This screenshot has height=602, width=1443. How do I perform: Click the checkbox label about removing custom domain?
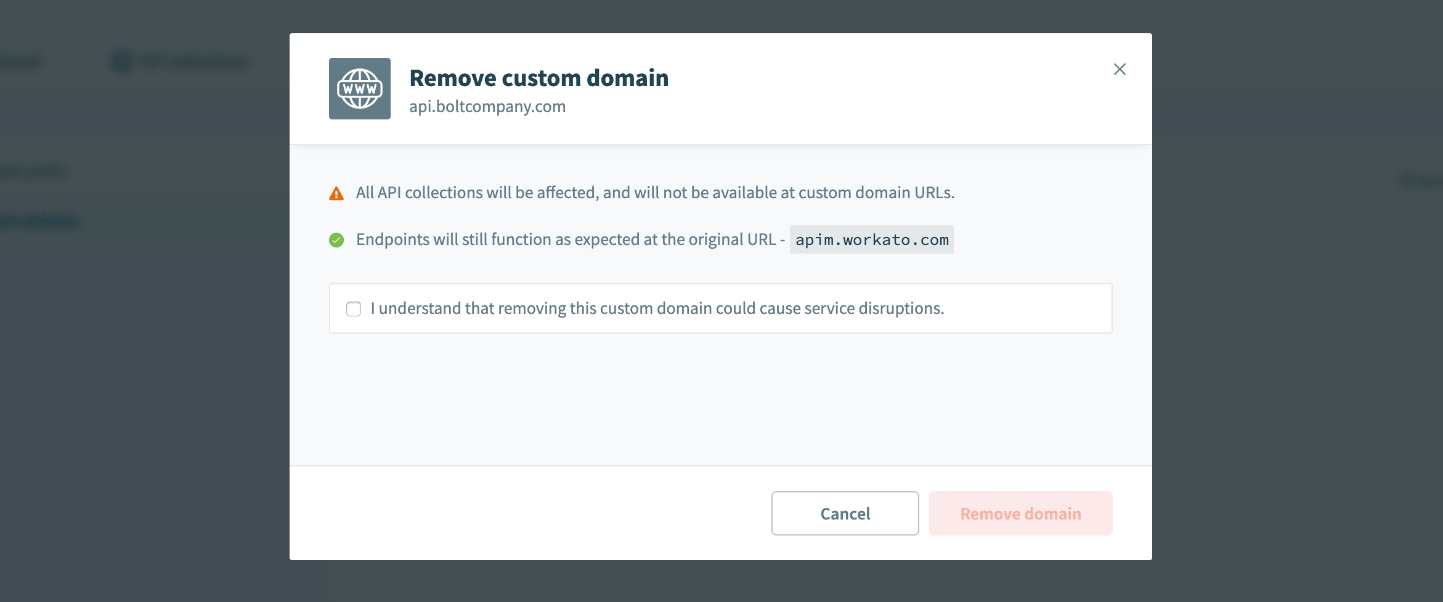pos(656,308)
